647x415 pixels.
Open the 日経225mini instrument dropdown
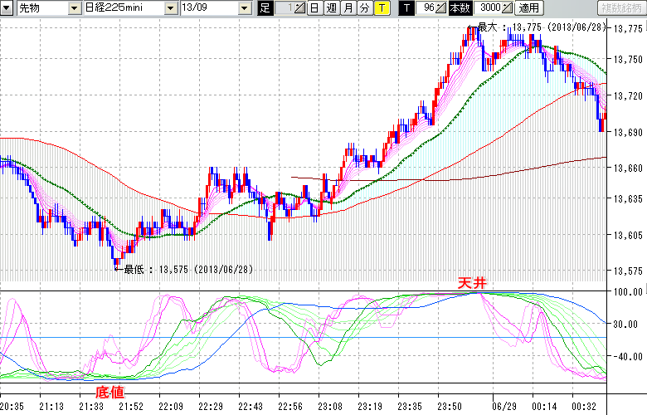click(169, 8)
